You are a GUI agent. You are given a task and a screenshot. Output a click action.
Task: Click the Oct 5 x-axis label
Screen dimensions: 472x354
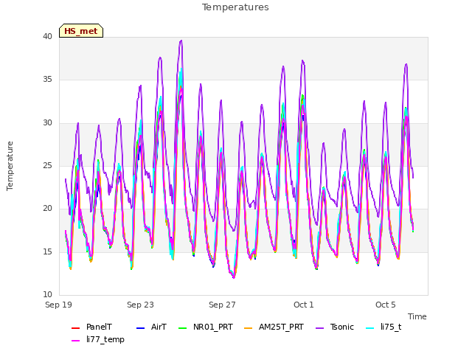[385, 305]
